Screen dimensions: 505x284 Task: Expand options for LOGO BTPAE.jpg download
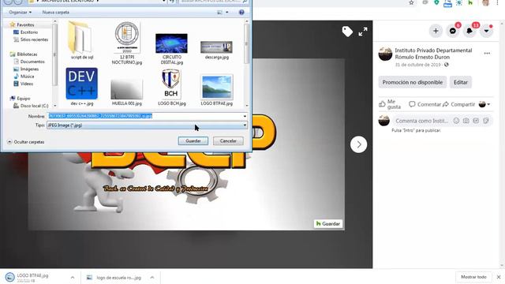pyautogui.click(x=73, y=277)
